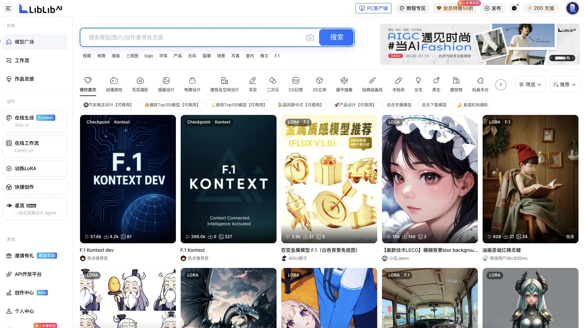Open creator AIGci橙子 profile link
The width and height of the screenshot is (585, 328).
pyautogui.click(x=294, y=258)
